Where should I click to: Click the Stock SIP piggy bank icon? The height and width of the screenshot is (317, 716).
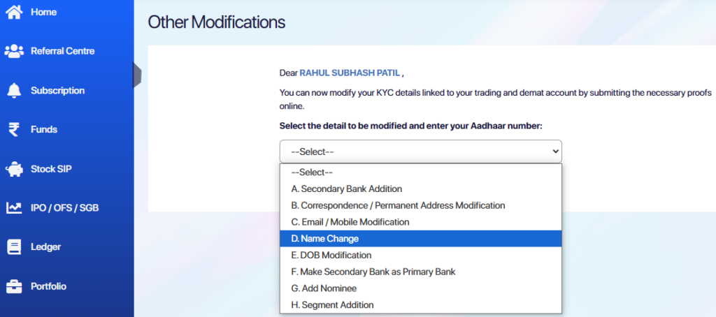(x=14, y=168)
